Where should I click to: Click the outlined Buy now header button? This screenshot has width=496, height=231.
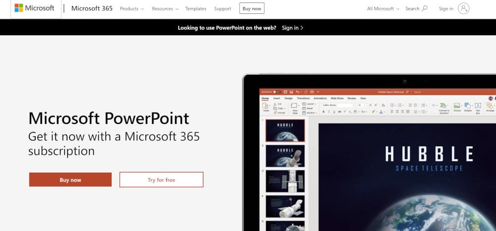click(x=252, y=8)
